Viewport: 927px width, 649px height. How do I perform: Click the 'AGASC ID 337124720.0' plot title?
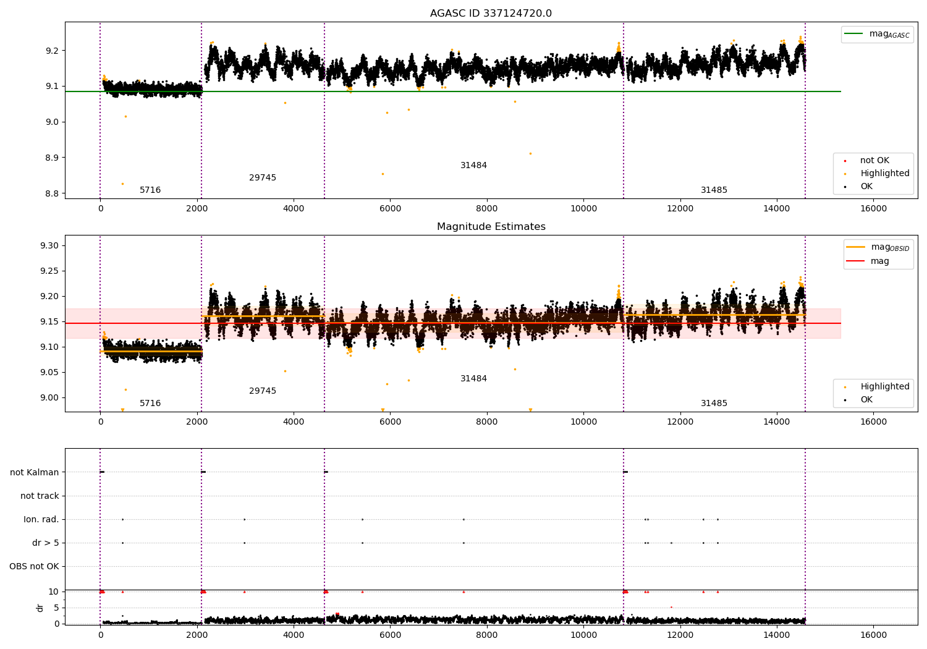[x=491, y=14]
